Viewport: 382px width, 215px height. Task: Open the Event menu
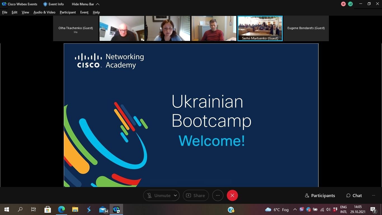(x=84, y=12)
